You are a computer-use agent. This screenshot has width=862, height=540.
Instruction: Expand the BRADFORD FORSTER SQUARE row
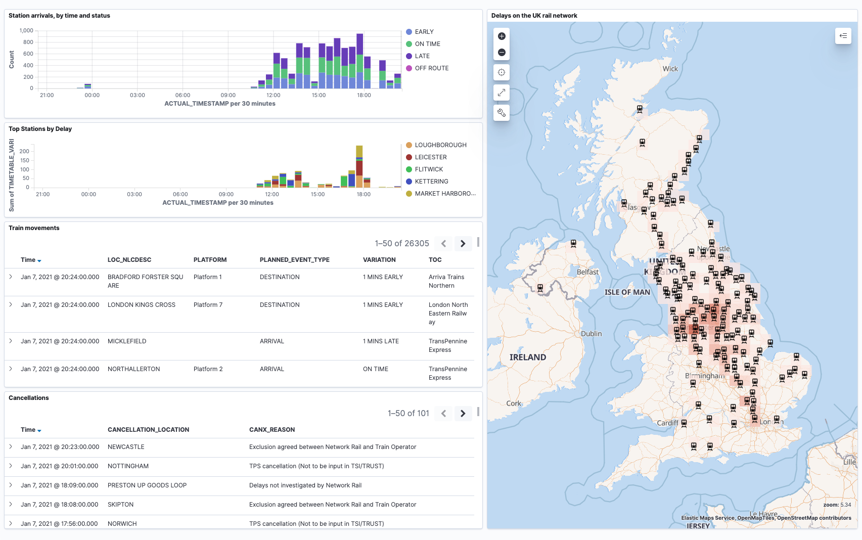11,277
